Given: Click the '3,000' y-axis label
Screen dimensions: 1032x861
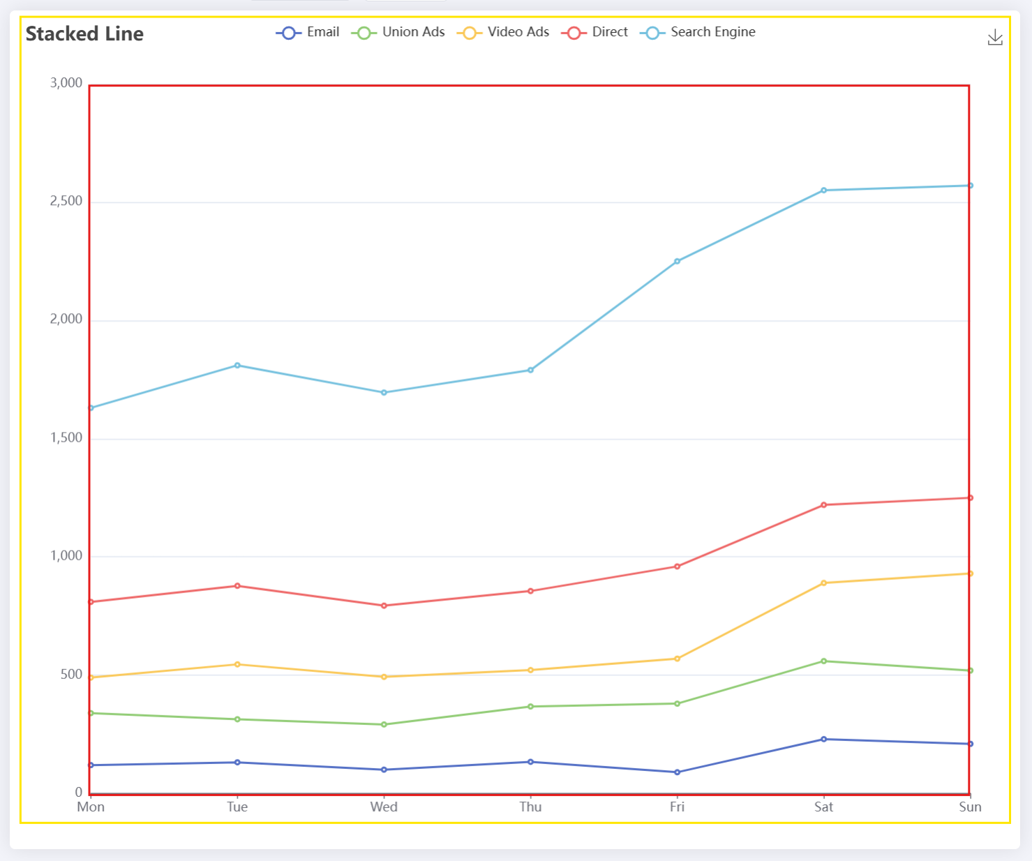Looking at the screenshot, I should tap(66, 83).
